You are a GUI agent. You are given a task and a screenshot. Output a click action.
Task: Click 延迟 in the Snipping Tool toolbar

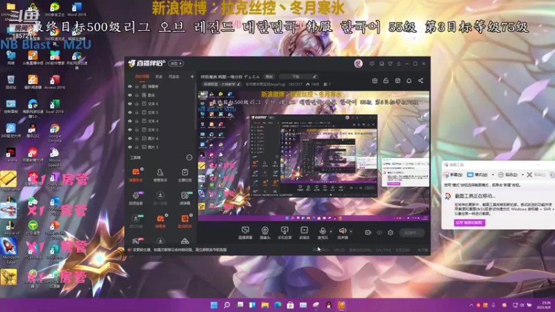point(508,175)
